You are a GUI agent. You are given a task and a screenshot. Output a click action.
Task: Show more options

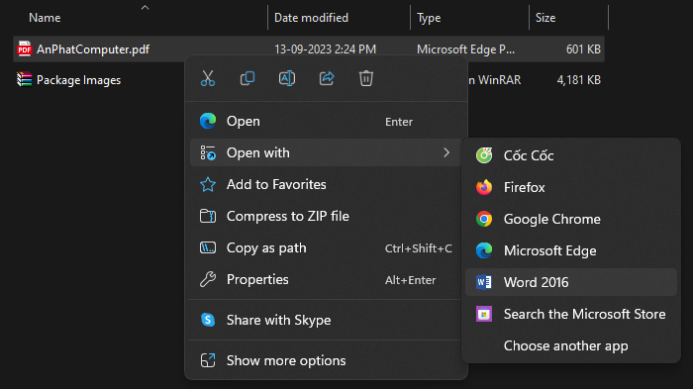(326, 360)
